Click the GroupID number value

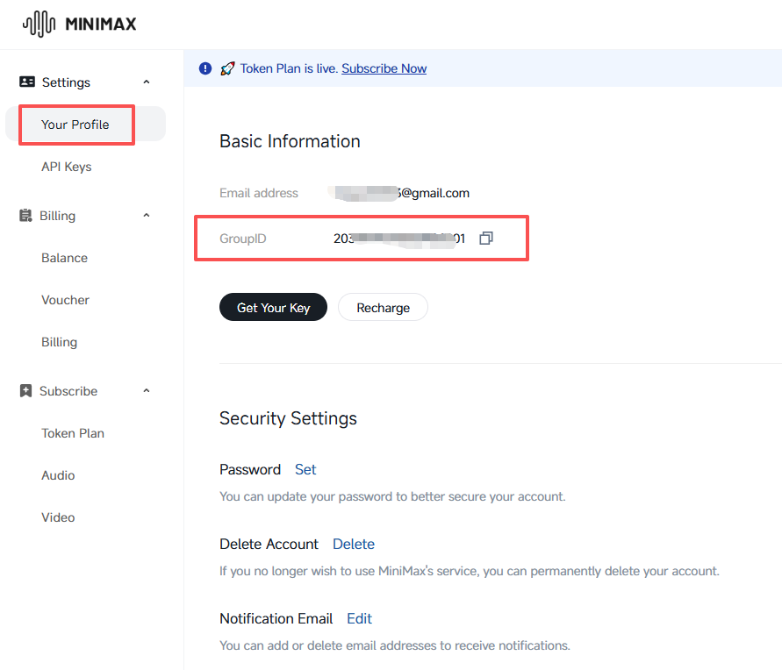(399, 239)
